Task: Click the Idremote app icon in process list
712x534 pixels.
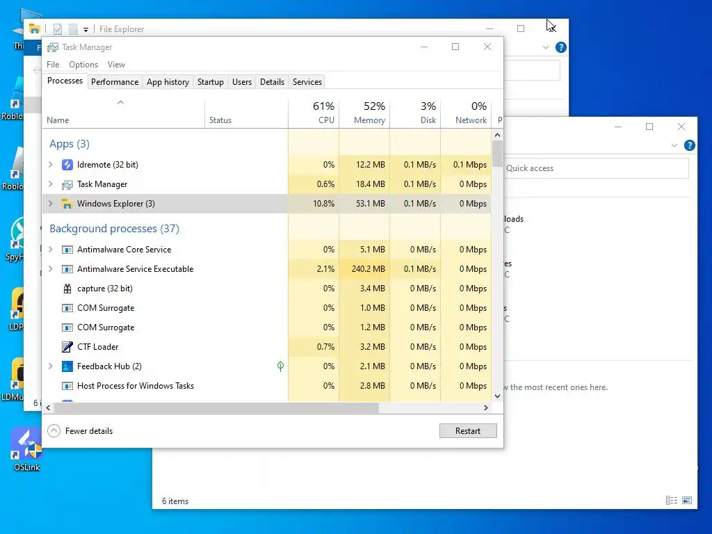Action: (x=67, y=165)
